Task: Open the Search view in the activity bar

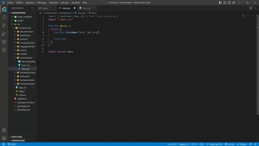Action: (4, 17)
